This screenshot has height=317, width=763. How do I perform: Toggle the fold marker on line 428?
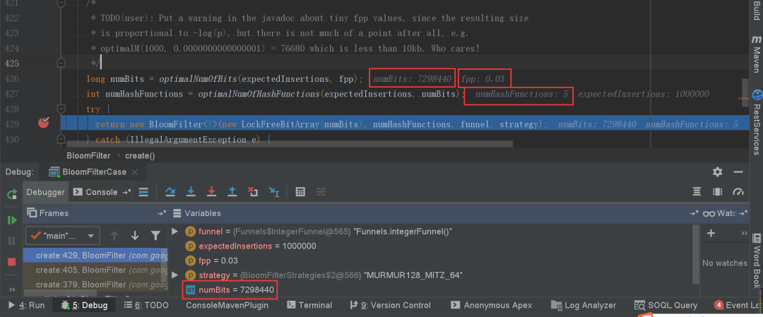coord(61,109)
